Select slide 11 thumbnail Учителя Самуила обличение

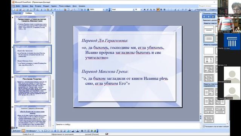click(33, 116)
